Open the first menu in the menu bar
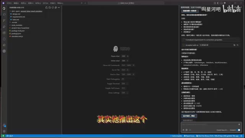The image size is (245, 138). [9, 3]
